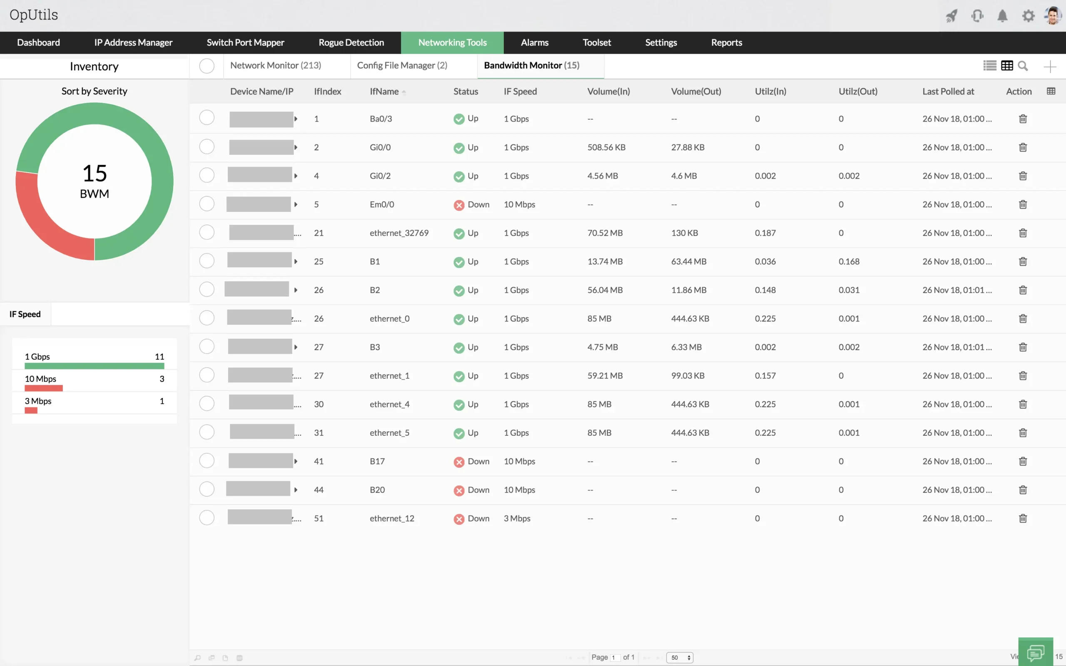Select the checkbox for row Gi0/0
The height and width of the screenshot is (666, 1066).
coord(207,147)
